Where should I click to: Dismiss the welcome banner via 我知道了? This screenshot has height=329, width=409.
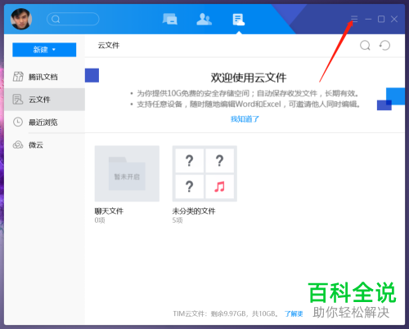[245, 119]
